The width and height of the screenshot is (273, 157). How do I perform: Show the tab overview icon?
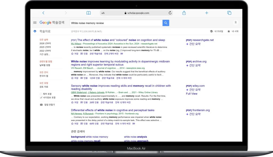(x=229, y=13)
